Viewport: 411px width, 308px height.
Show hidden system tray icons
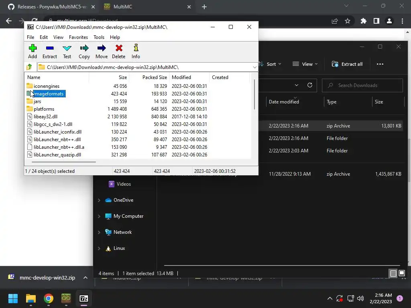click(x=330, y=298)
